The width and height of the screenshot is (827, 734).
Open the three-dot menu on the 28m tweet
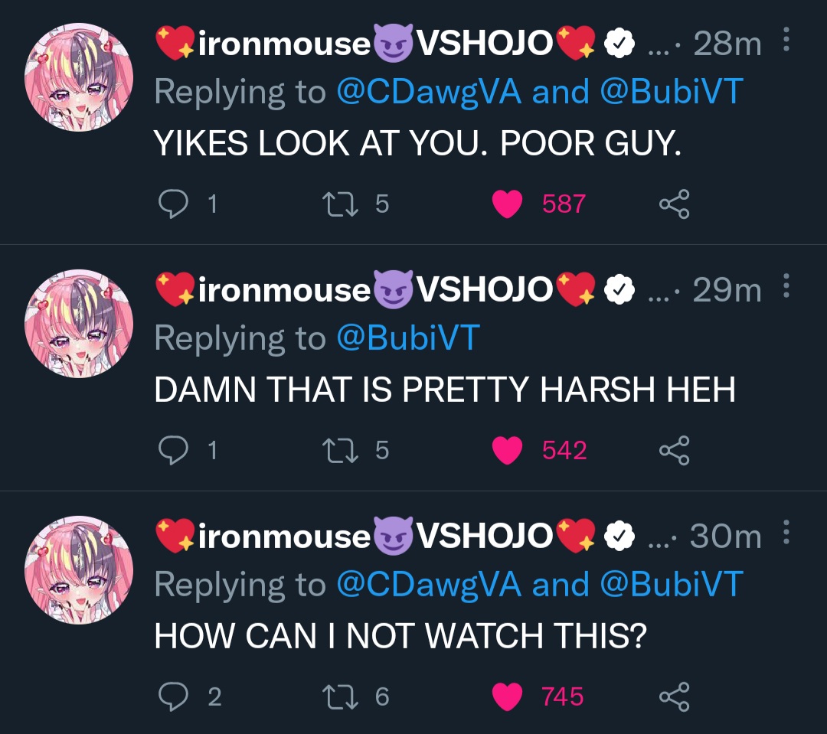tap(786, 40)
